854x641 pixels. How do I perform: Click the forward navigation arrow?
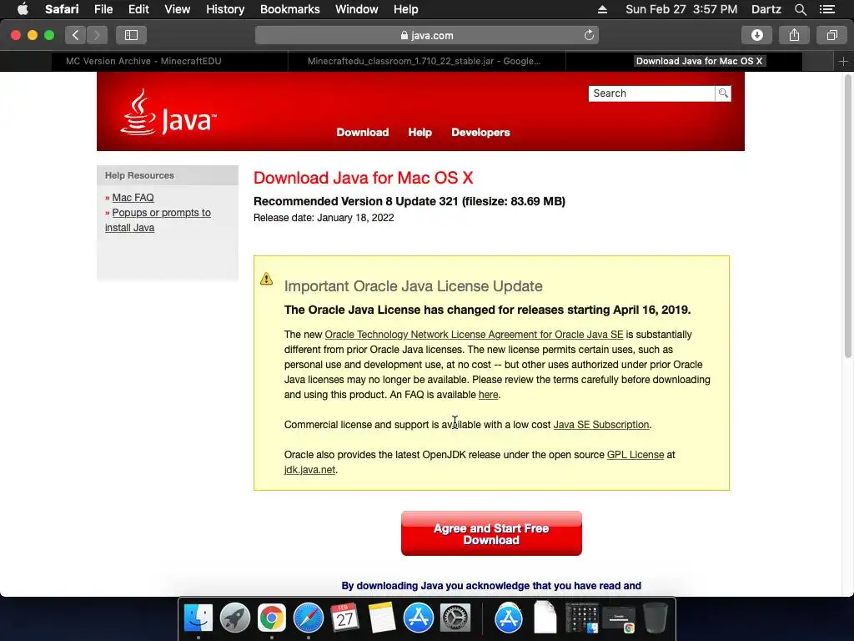[97, 35]
